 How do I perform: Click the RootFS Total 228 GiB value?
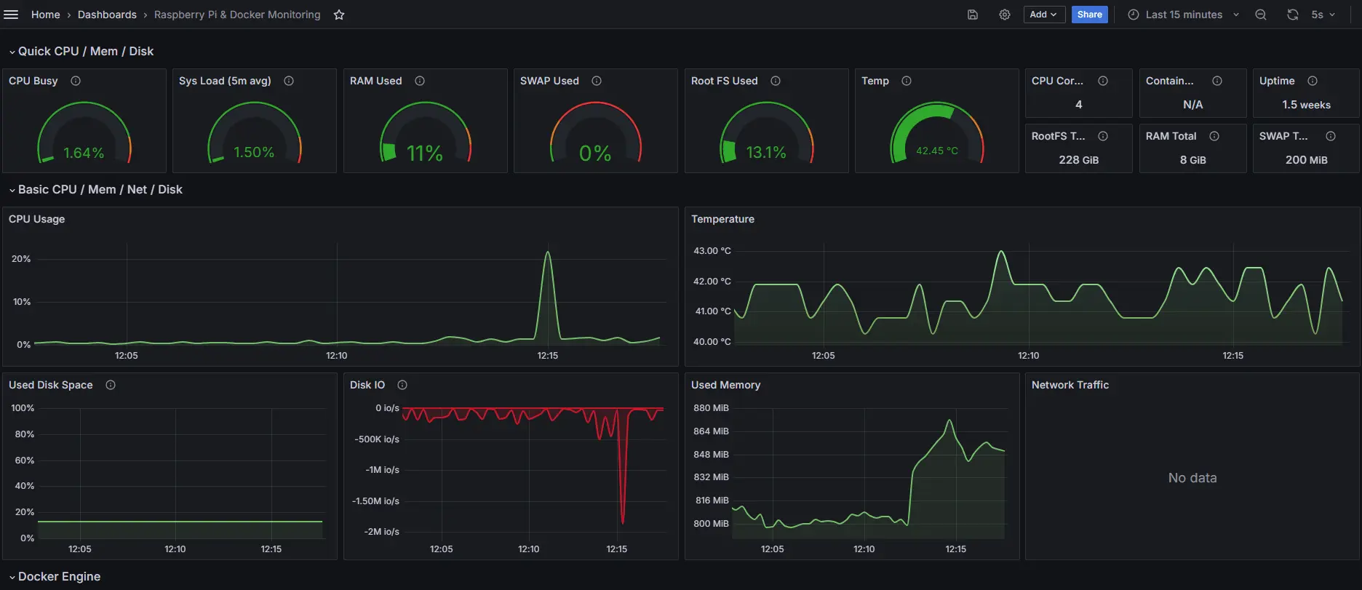[x=1078, y=160]
